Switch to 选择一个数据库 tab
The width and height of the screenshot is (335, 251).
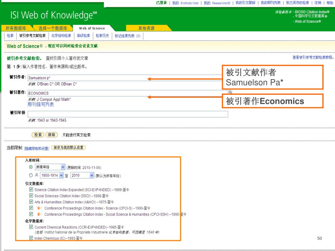pyautogui.click(x=53, y=28)
